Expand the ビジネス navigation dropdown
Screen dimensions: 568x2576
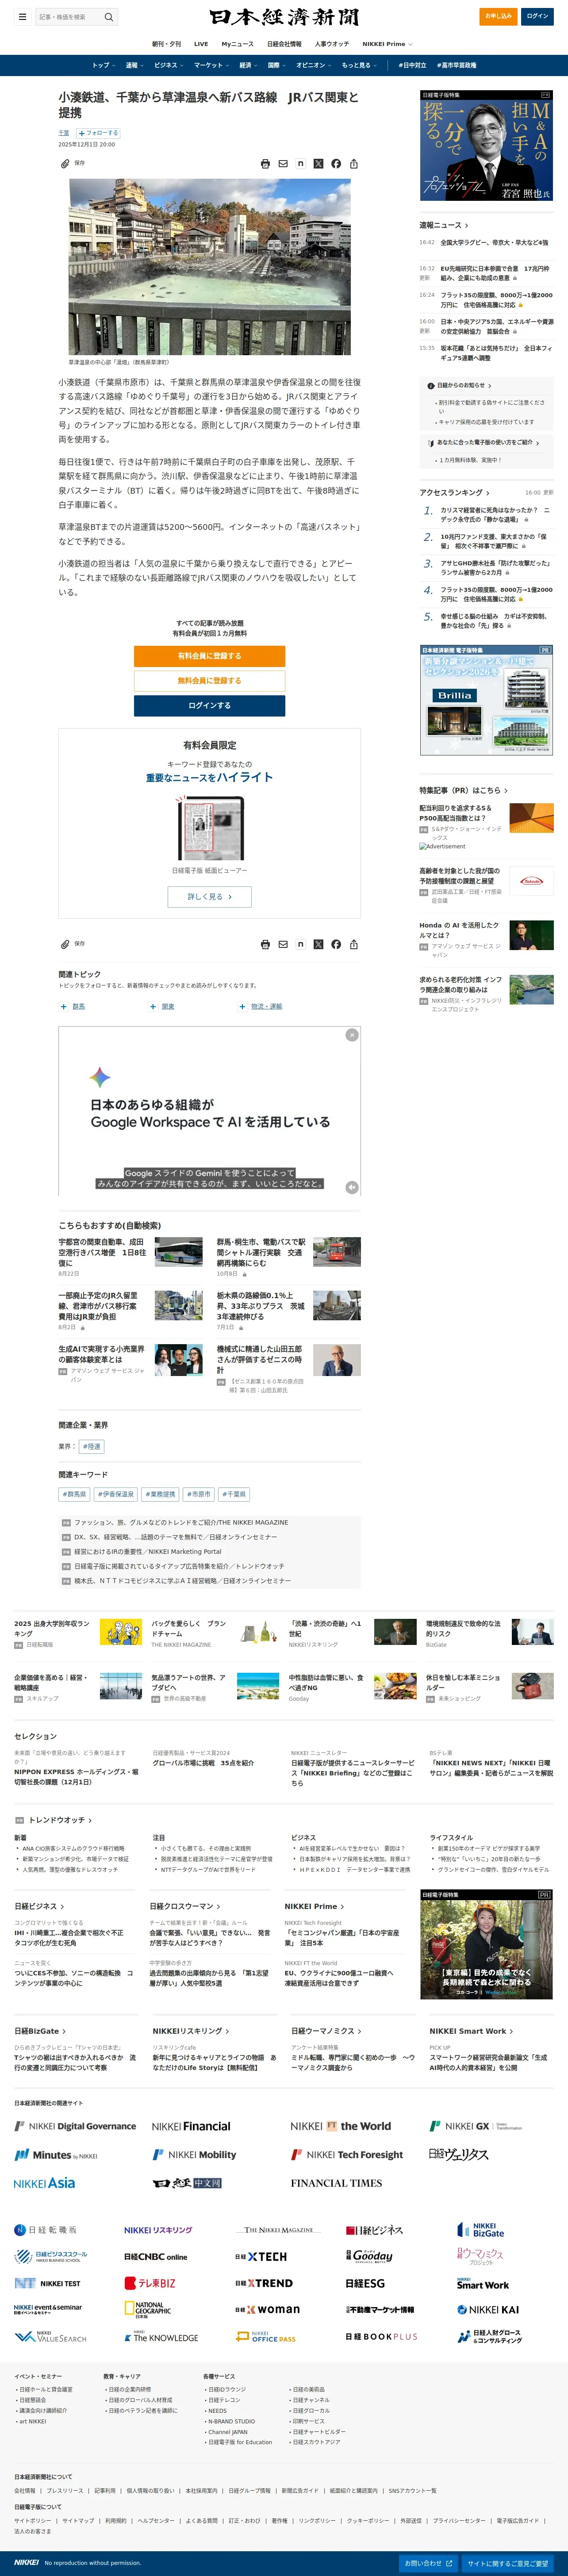[169, 65]
